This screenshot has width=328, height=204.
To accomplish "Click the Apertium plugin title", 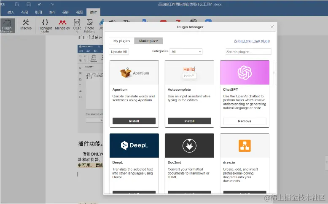I will click(x=120, y=89).
